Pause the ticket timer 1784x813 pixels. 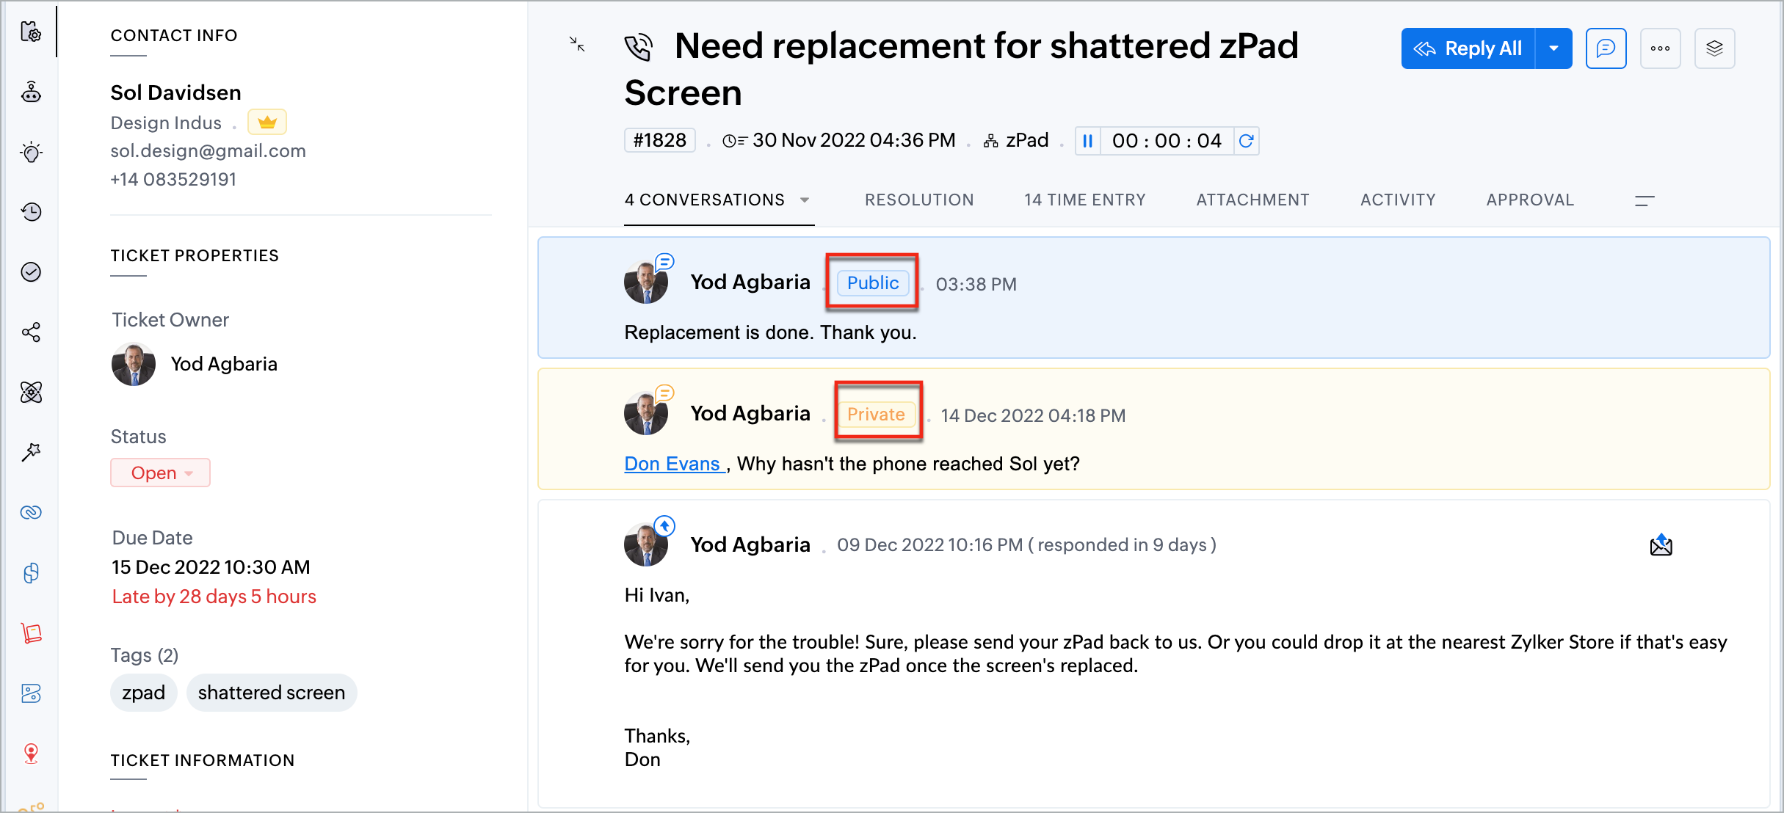click(1088, 141)
